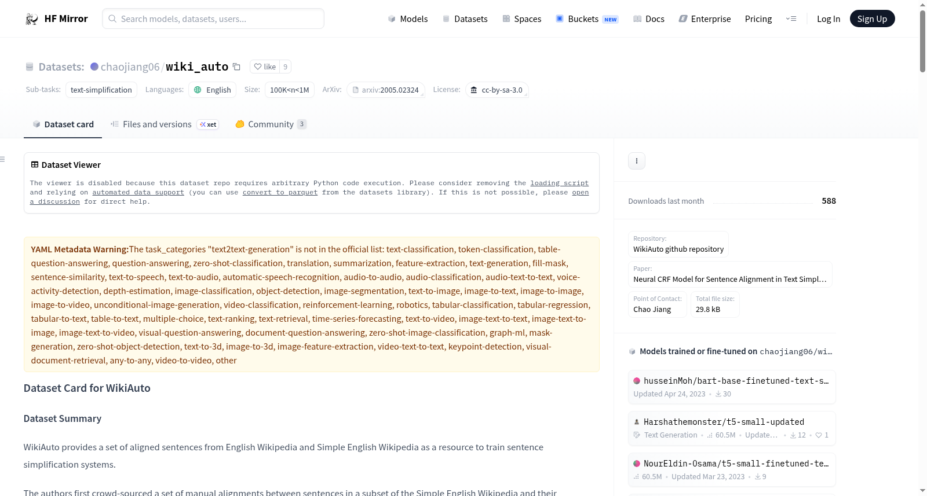Switch to Files and versions tab
The height and width of the screenshot is (496, 927).
(x=165, y=124)
